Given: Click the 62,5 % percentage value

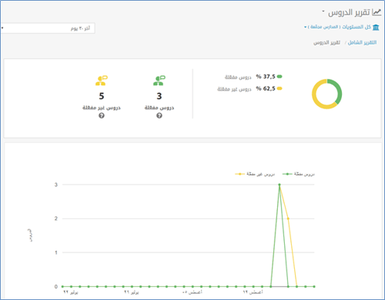Looking at the screenshot, I should [266, 88].
